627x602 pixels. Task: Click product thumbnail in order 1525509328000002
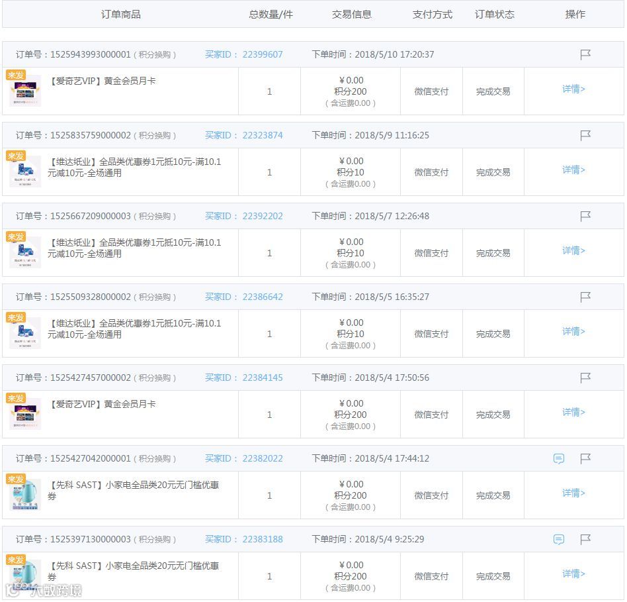(x=24, y=334)
